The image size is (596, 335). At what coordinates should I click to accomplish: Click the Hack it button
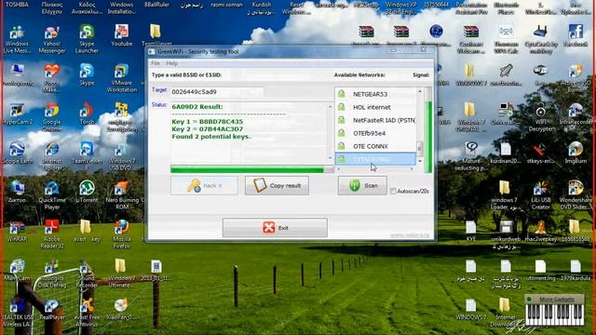click(x=204, y=185)
